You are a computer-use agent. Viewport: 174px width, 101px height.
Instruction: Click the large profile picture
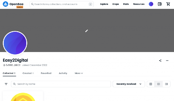(x=15, y=43)
